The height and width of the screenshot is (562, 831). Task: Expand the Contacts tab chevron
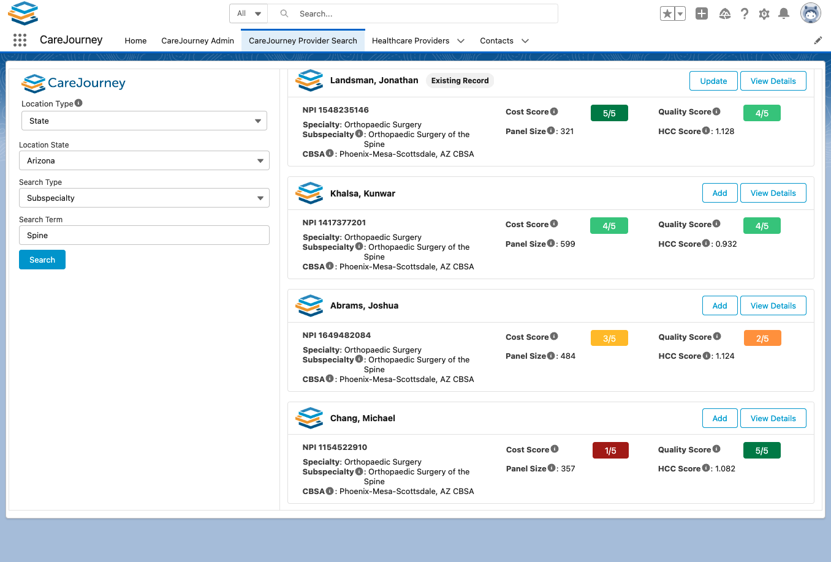[x=525, y=41]
